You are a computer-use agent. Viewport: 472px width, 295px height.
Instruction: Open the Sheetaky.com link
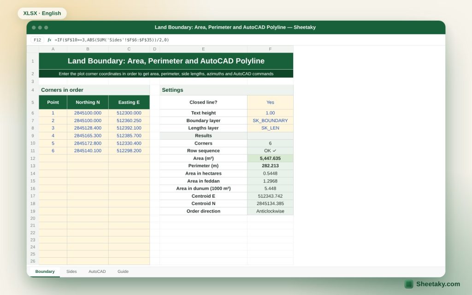click(x=438, y=284)
